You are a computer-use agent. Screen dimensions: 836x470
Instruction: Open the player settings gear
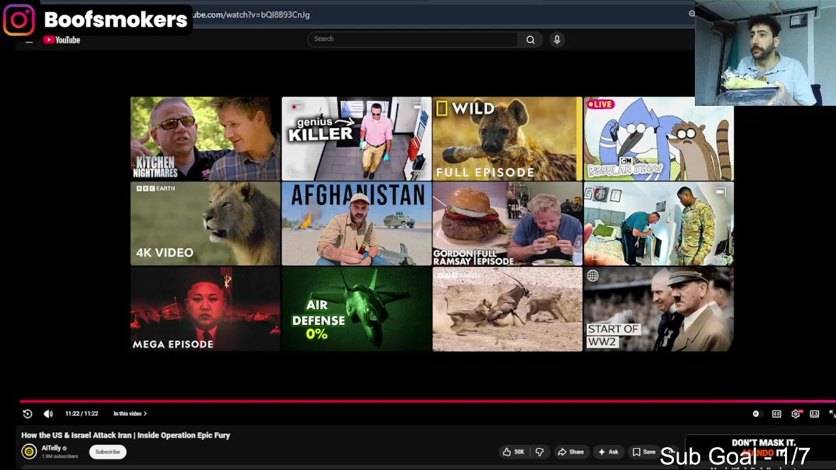coord(796,414)
